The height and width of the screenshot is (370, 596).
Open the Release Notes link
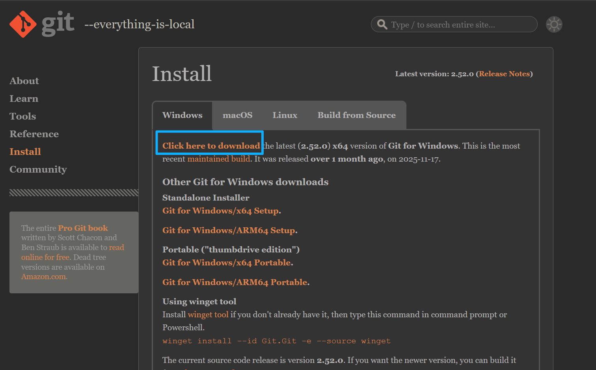(x=504, y=74)
